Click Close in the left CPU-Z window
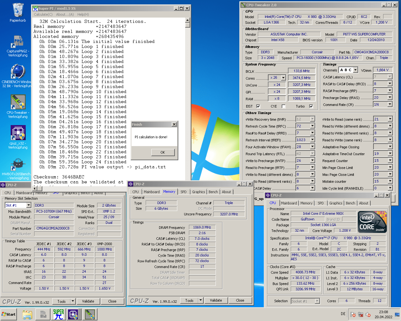 112,301
